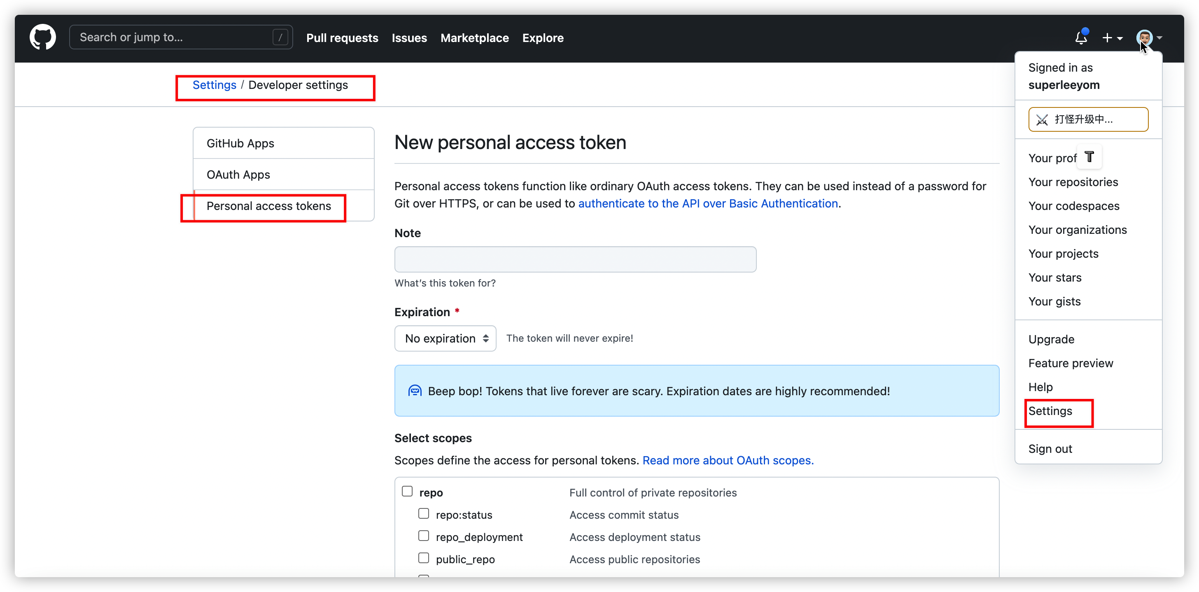Viewport: 1199px width, 592px height.
Task: Open Personal access tokens sidebar item
Action: pos(268,206)
